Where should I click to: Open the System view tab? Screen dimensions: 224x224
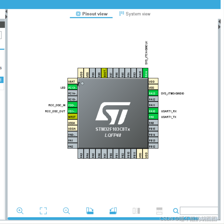pos(135,14)
